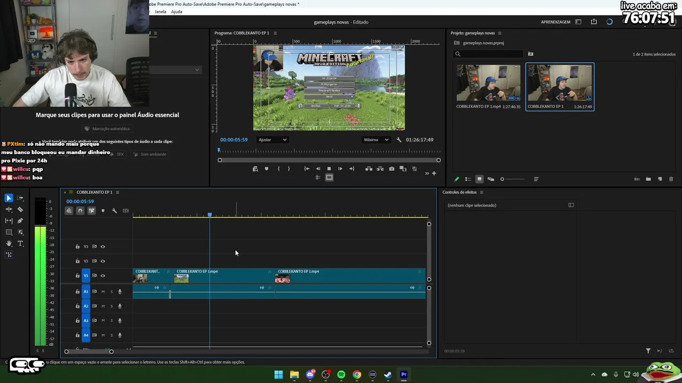The height and width of the screenshot is (383, 682).
Task: Mute audio track A1
Action: (103, 292)
